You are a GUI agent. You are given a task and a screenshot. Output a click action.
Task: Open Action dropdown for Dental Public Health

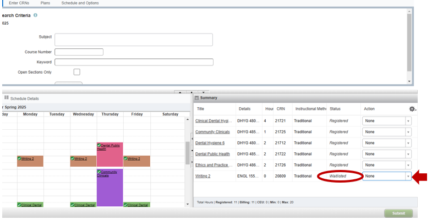pos(408,154)
